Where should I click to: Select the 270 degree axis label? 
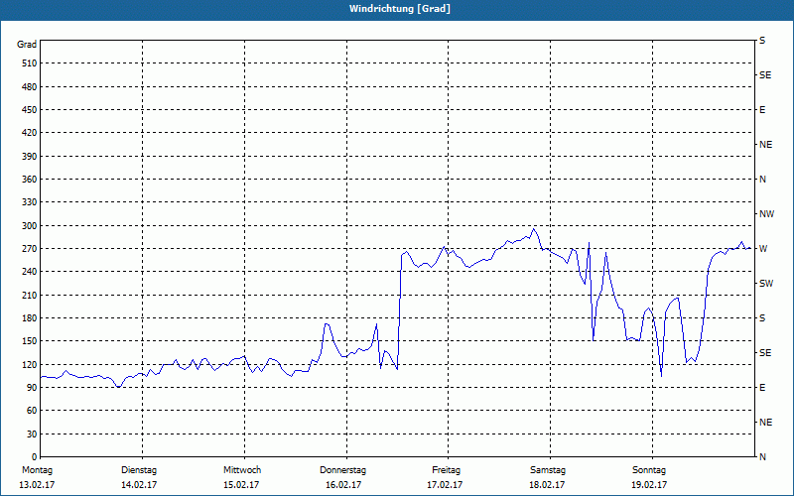point(29,249)
